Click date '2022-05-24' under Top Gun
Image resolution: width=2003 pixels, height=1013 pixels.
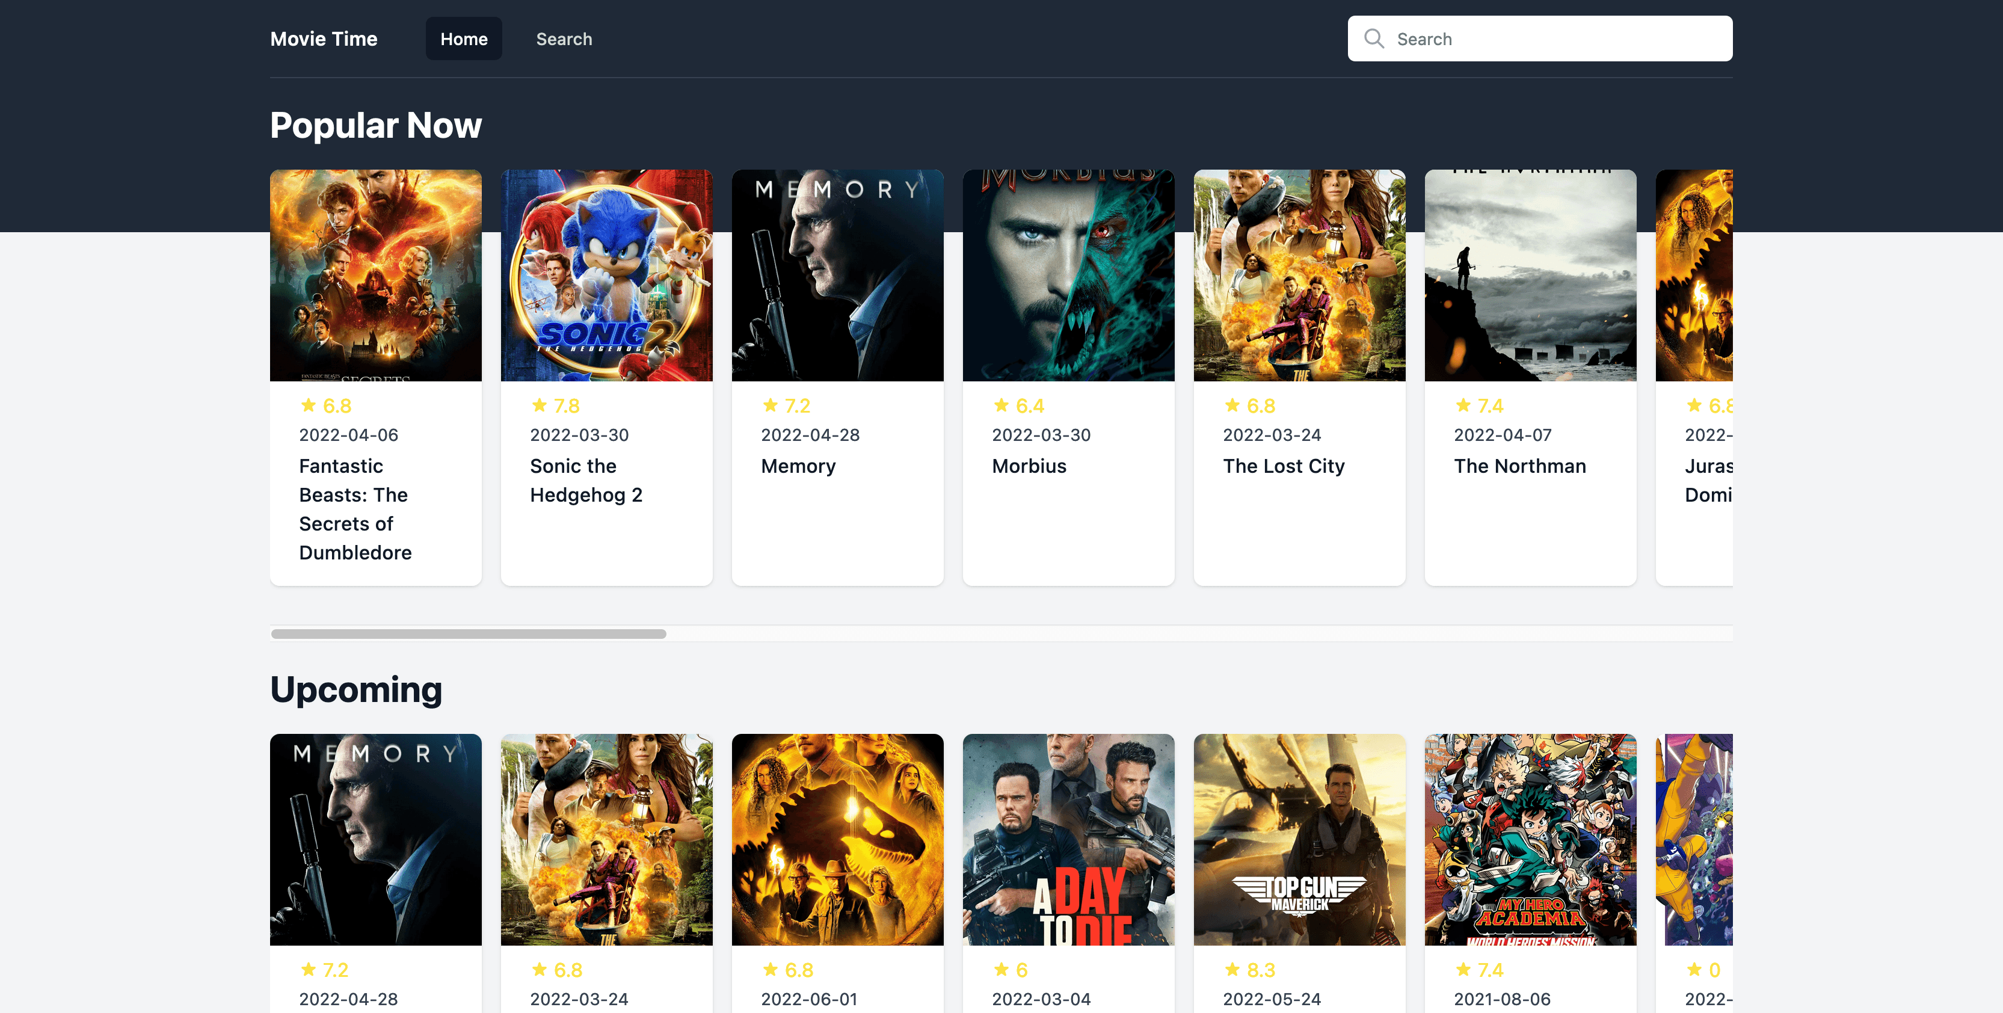[1272, 999]
